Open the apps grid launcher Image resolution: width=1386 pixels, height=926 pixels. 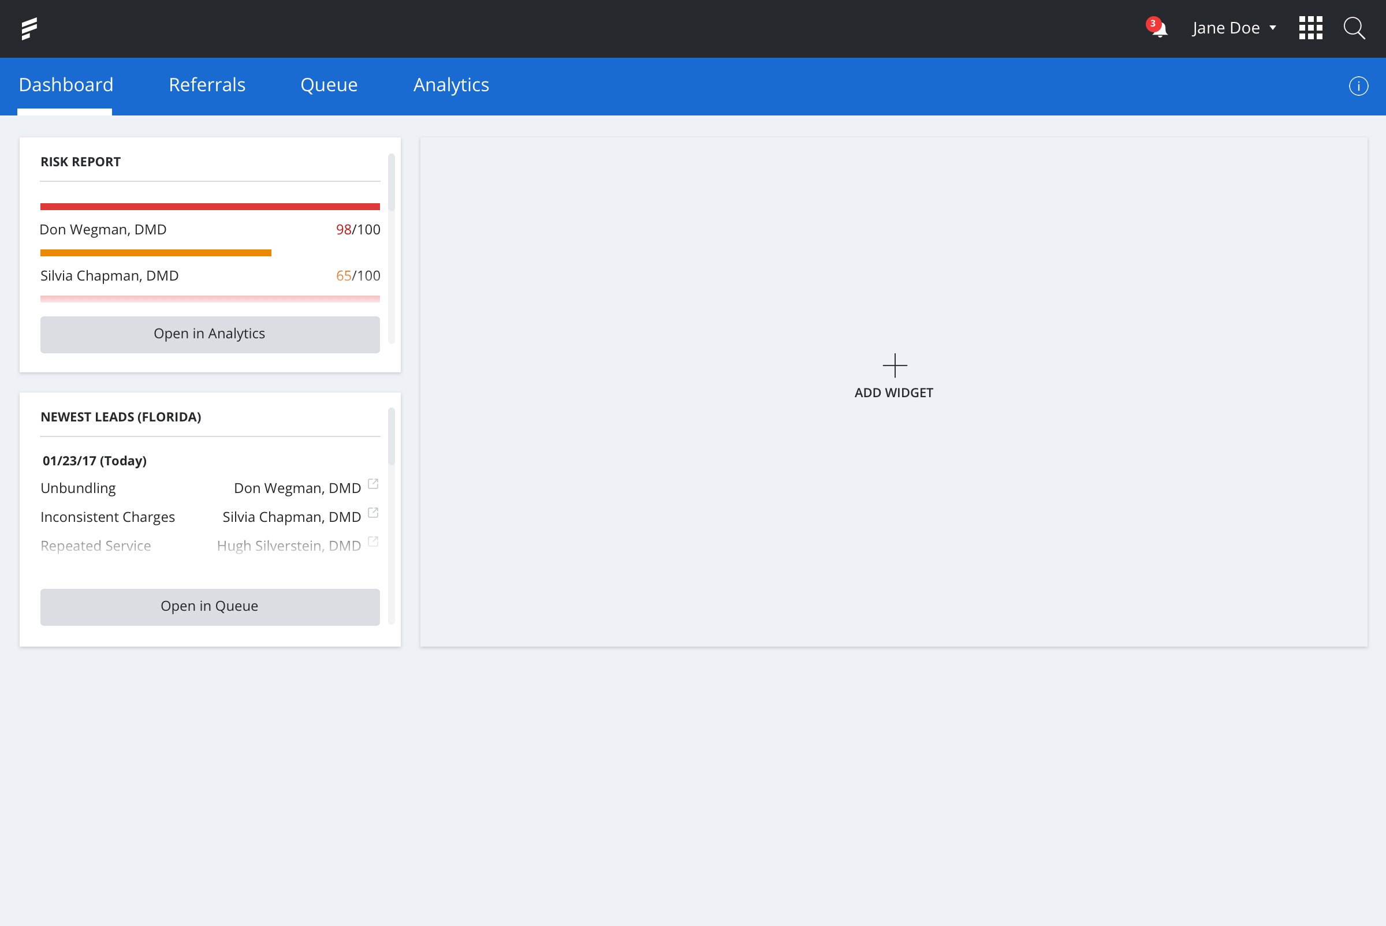coord(1310,28)
